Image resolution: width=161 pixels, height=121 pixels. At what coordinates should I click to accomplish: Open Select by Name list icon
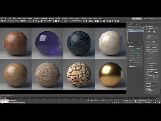(x=25, y=21)
